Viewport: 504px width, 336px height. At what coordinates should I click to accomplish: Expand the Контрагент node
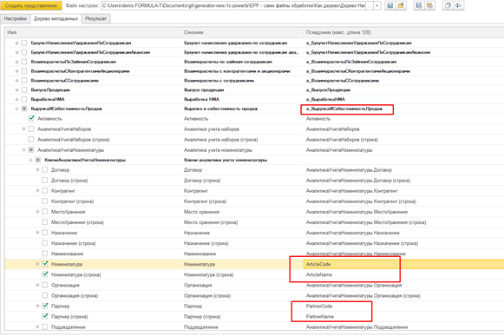click(x=37, y=191)
